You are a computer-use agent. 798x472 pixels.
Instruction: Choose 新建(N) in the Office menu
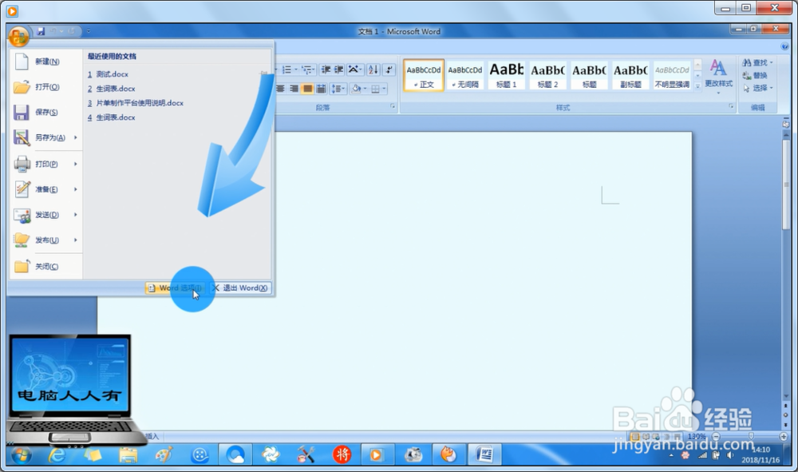point(47,61)
